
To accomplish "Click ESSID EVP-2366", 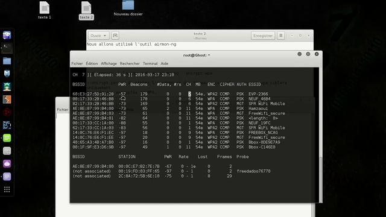I will tap(258, 94).
